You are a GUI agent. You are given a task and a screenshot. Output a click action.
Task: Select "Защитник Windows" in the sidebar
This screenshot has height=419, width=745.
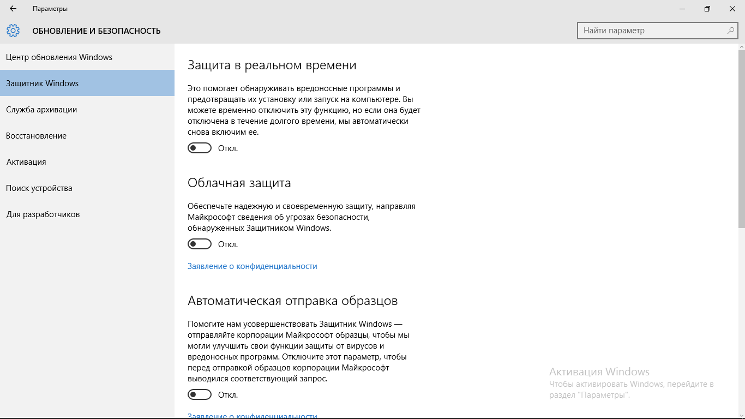pyautogui.click(x=87, y=83)
